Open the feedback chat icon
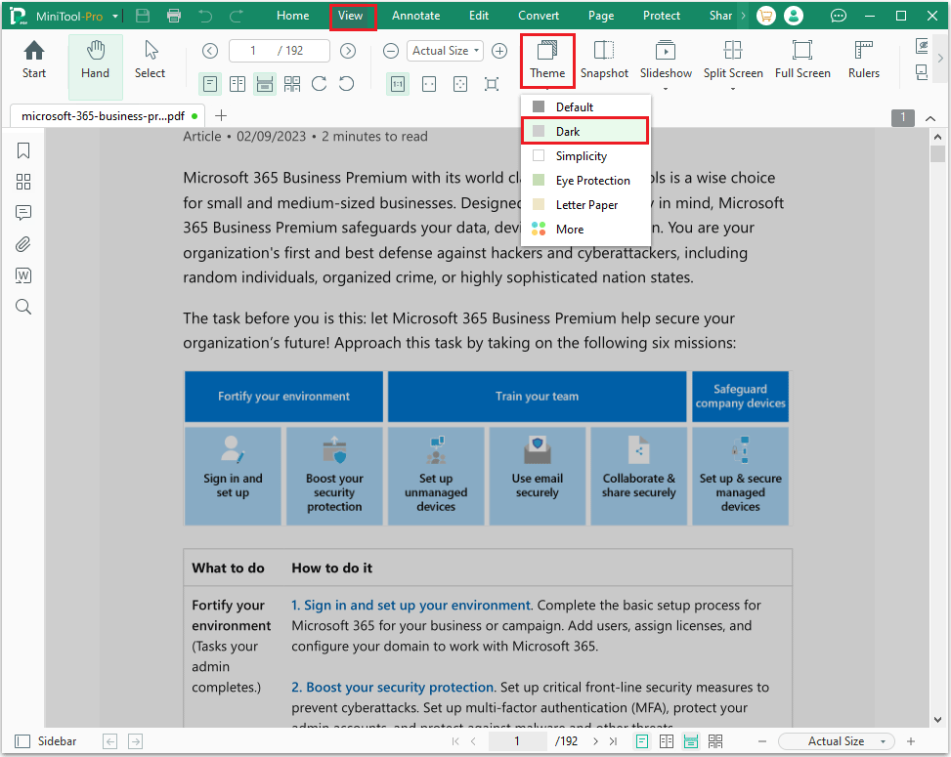Screen dimensions: 951x757 tap(839, 16)
